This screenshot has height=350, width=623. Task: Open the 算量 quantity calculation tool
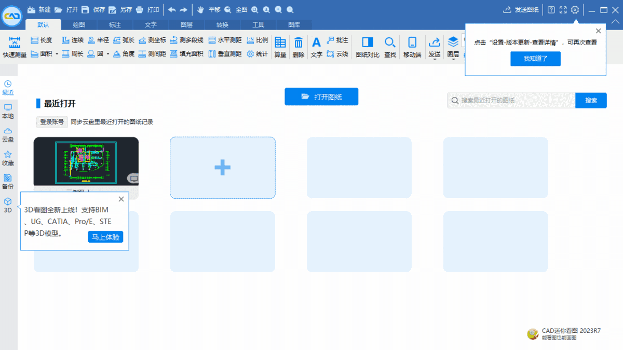[x=280, y=46]
